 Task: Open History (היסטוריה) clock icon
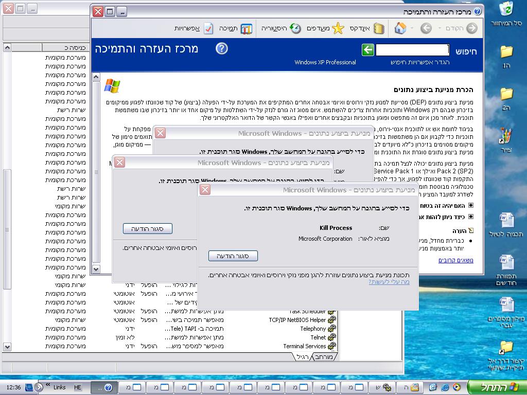coord(295,28)
